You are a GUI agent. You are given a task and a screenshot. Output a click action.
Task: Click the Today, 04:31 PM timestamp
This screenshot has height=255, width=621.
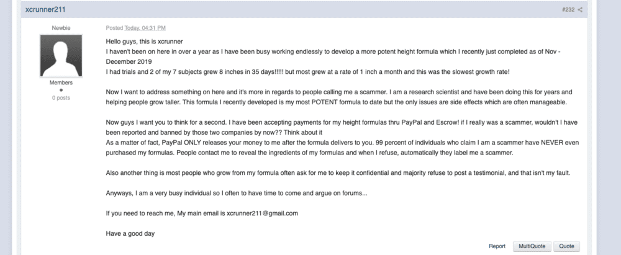(145, 28)
